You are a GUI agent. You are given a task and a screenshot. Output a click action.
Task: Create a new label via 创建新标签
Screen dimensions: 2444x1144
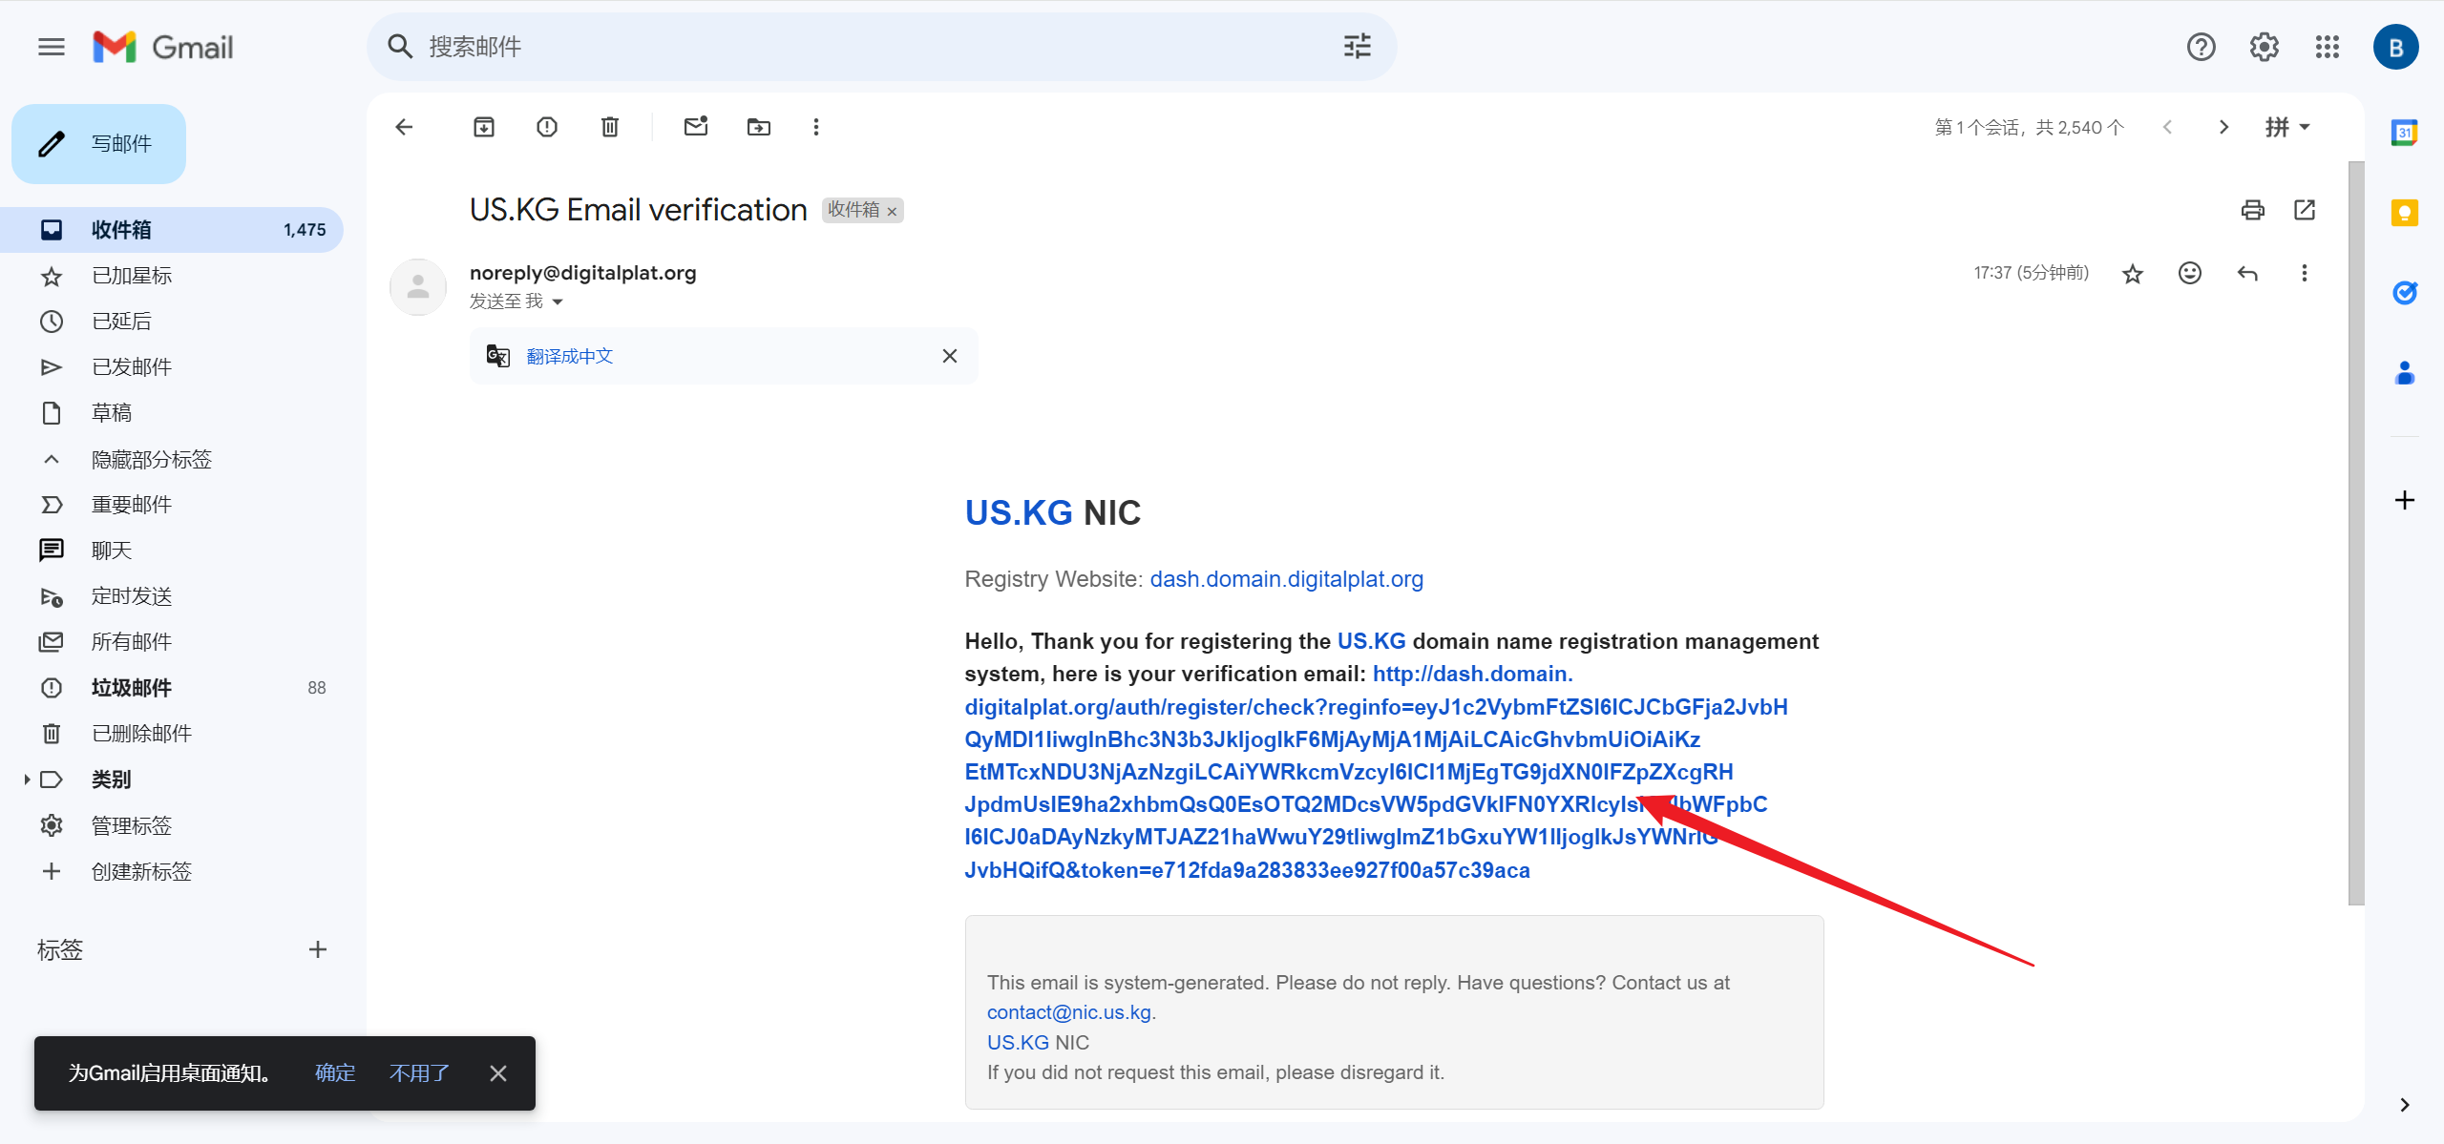[172, 871]
